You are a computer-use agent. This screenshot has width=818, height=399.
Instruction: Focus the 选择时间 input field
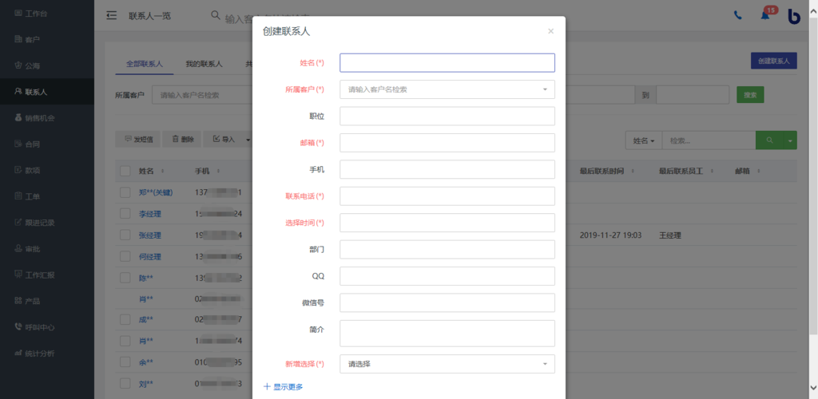click(x=447, y=223)
